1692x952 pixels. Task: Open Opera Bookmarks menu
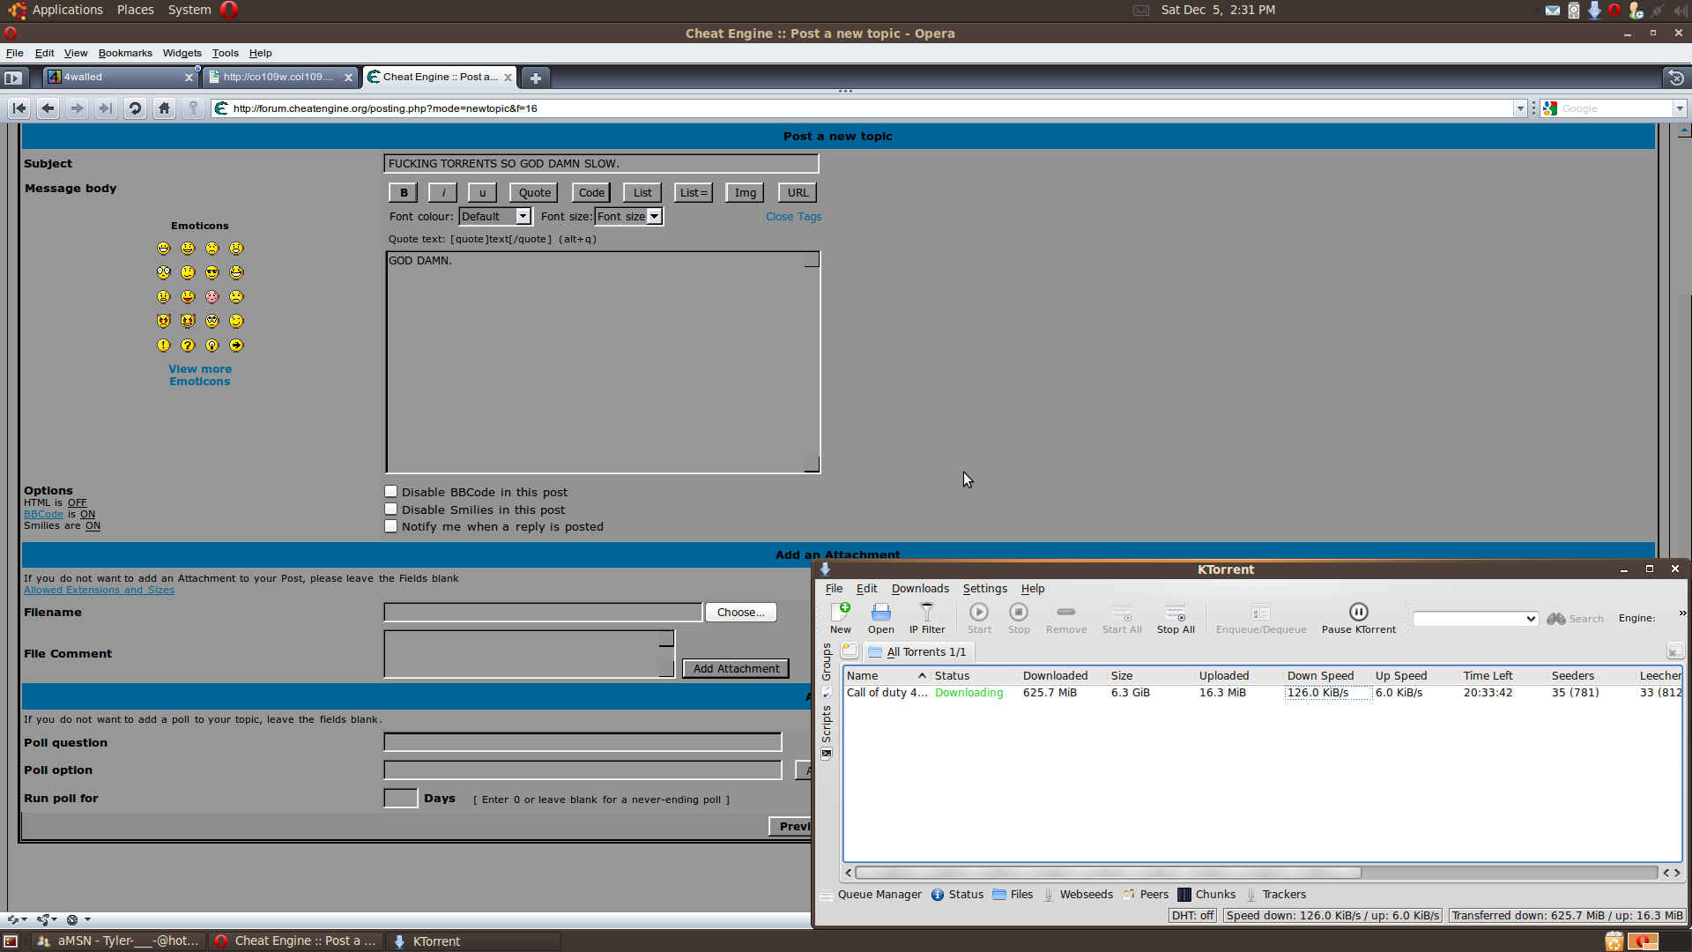[125, 53]
